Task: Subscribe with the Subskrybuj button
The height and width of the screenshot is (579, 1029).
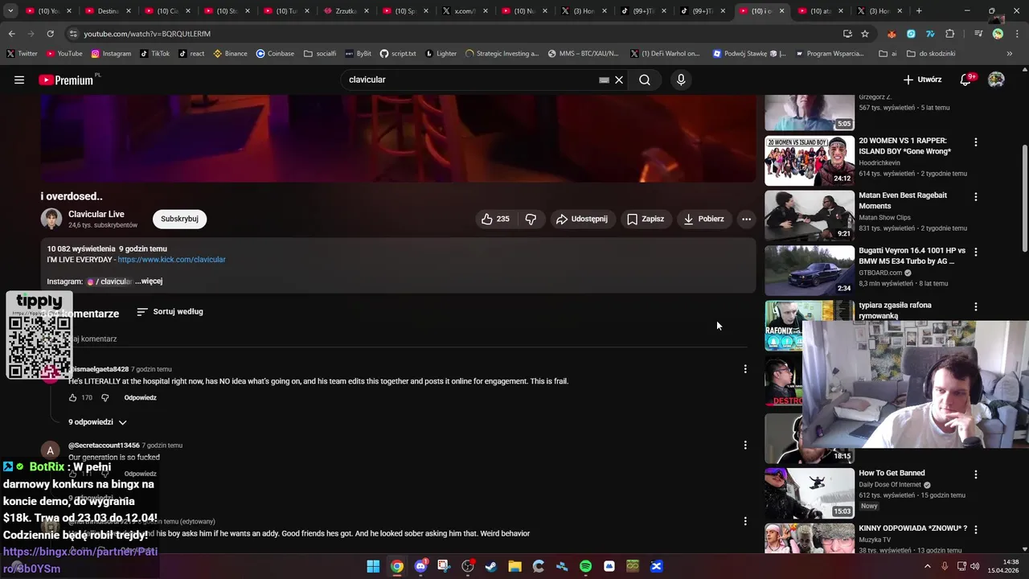Action: point(179,219)
